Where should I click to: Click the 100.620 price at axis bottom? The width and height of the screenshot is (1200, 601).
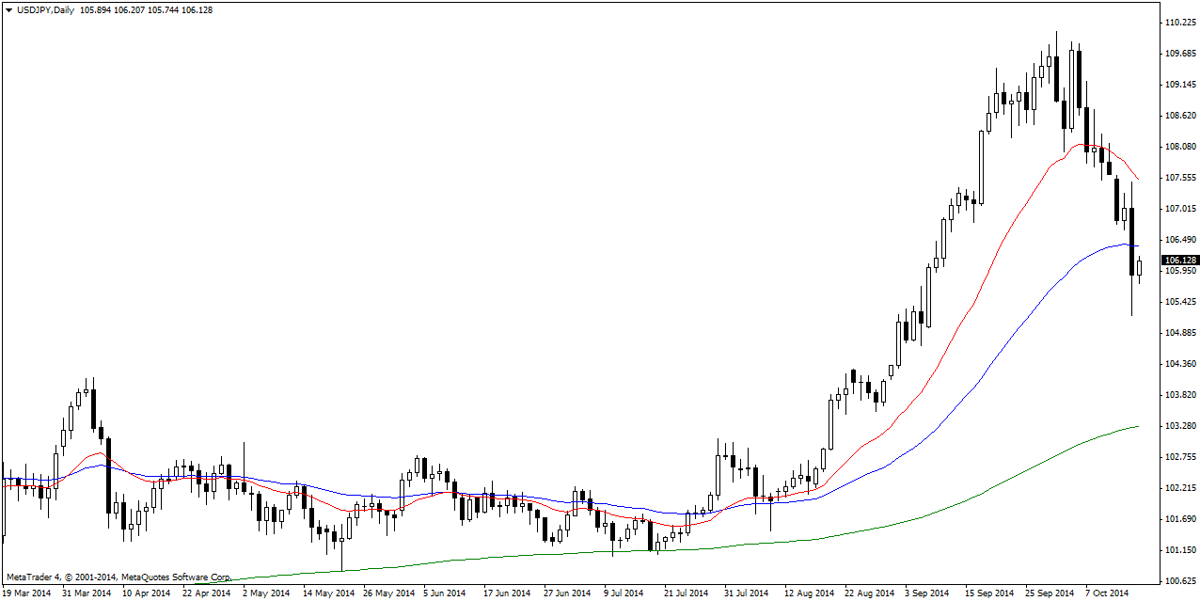[1179, 581]
